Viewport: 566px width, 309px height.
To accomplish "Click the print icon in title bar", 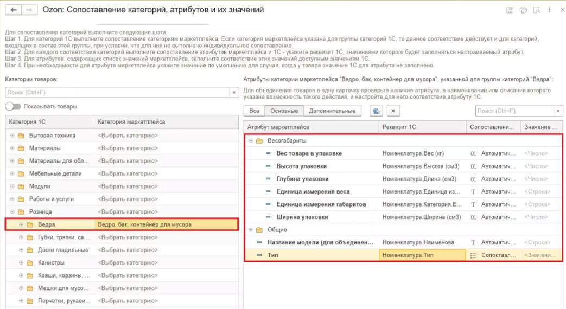I will point(523,10).
